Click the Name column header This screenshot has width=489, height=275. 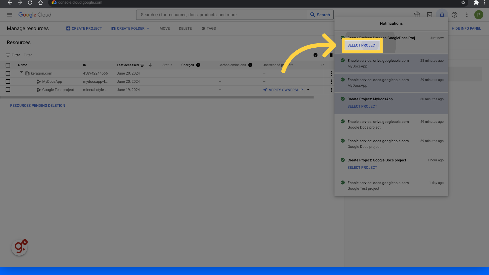pyautogui.click(x=22, y=65)
